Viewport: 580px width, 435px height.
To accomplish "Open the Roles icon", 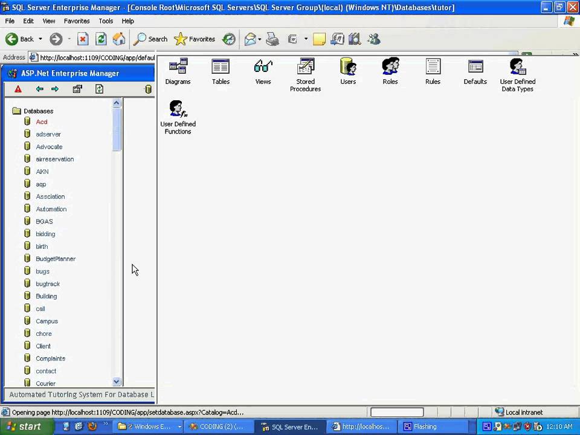I will (x=390, y=72).
